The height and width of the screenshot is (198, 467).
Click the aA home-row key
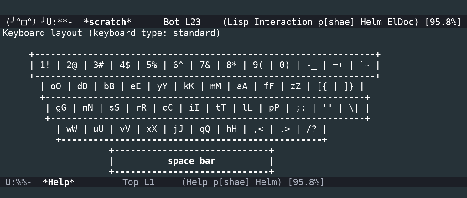pyautogui.click(x=242, y=86)
